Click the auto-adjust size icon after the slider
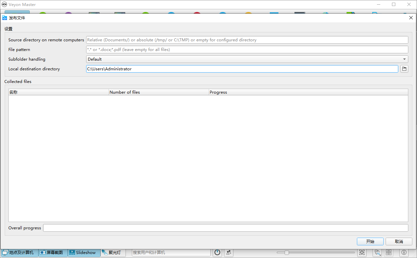This screenshot has width=417, height=258. pyautogui.click(x=362, y=252)
